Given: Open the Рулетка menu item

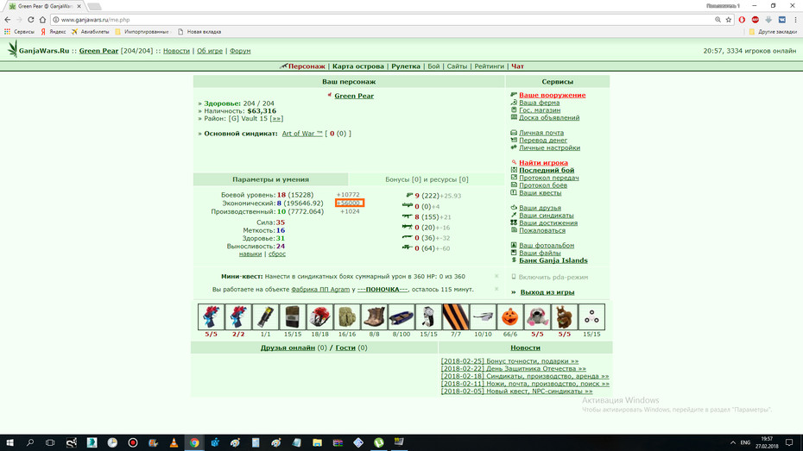Looking at the screenshot, I should (406, 66).
